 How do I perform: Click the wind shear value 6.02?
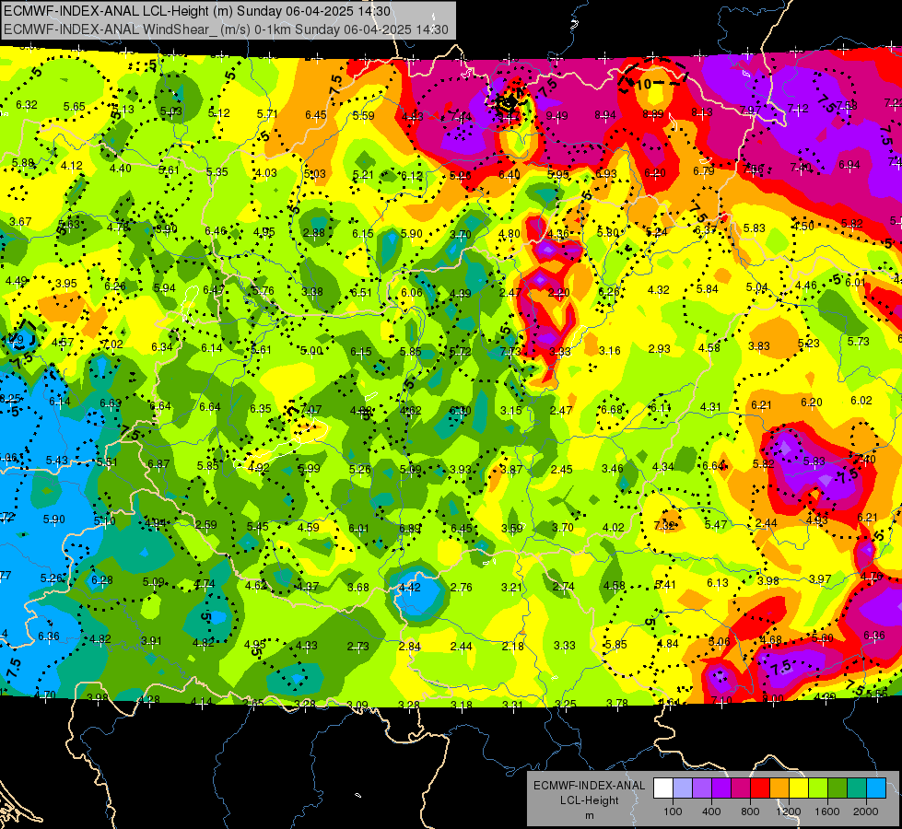(x=861, y=401)
